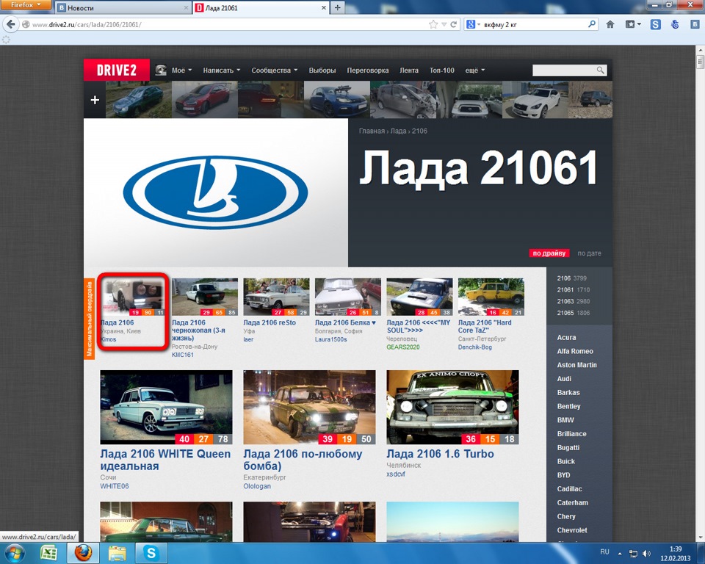Click the VK toolbar icon at far right

coord(695,24)
